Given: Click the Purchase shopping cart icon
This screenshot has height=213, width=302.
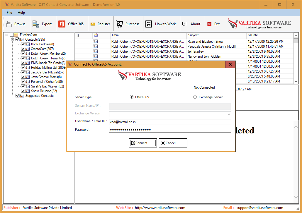Looking at the screenshot, I should pos(119,24).
